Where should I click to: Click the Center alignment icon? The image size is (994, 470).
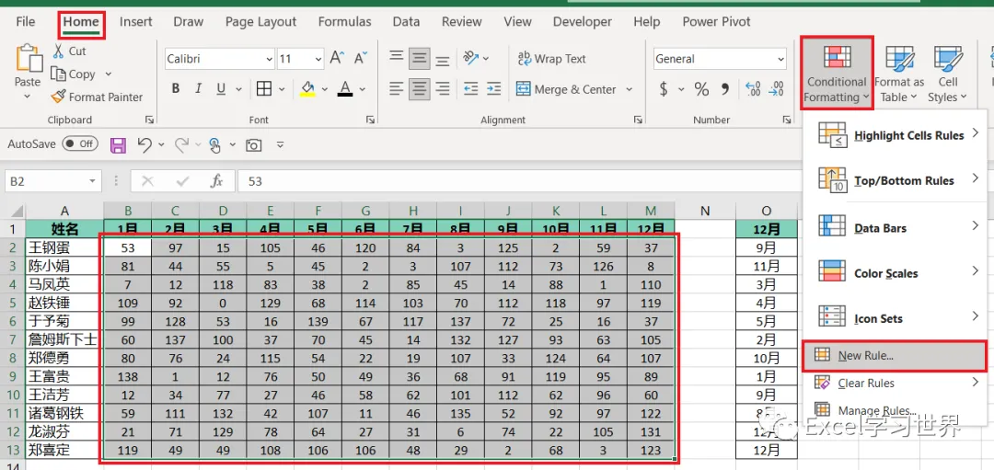pyautogui.click(x=419, y=88)
